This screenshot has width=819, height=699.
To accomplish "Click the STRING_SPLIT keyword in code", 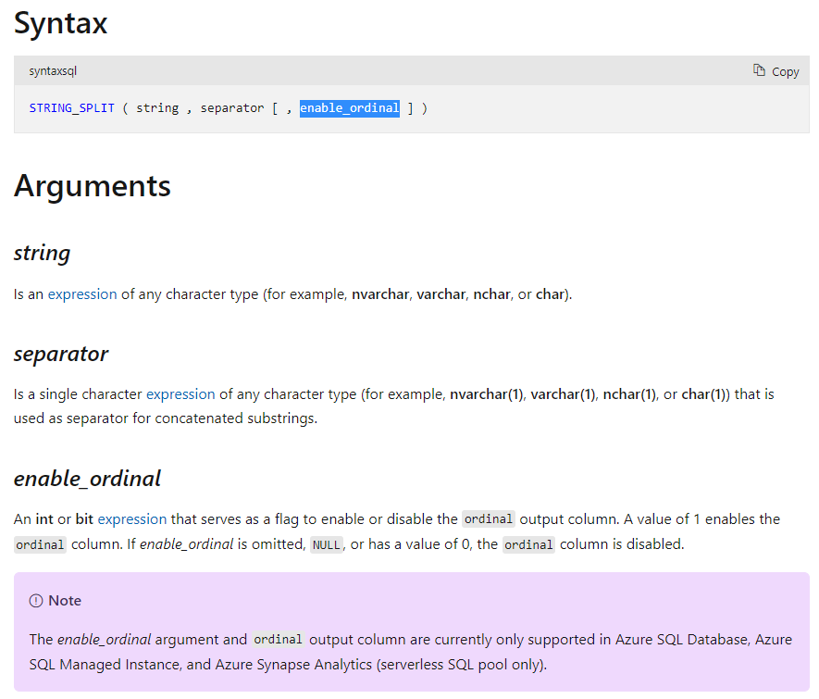I will pos(71,108).
